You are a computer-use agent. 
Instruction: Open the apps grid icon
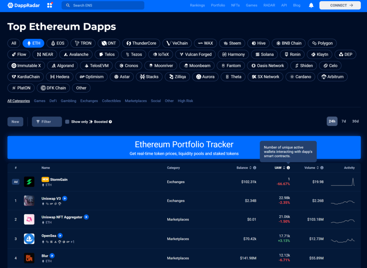[50, 5]
